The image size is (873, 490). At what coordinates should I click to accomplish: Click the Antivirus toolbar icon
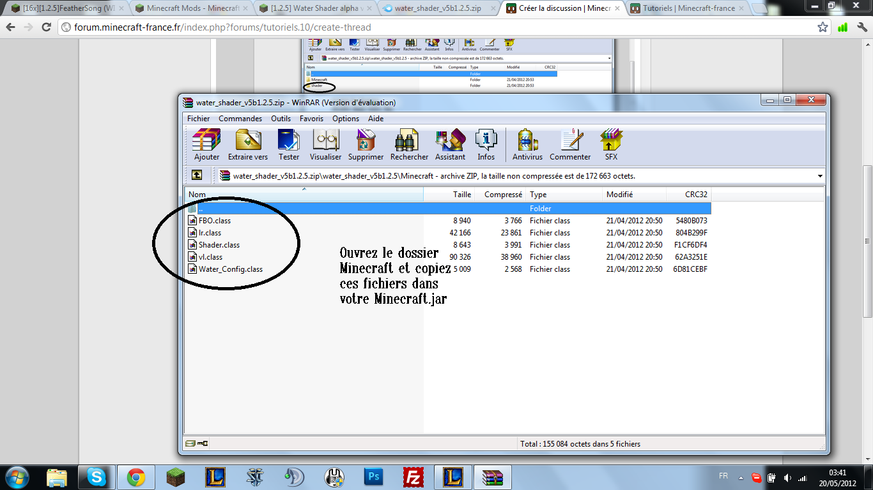[527, 145]
